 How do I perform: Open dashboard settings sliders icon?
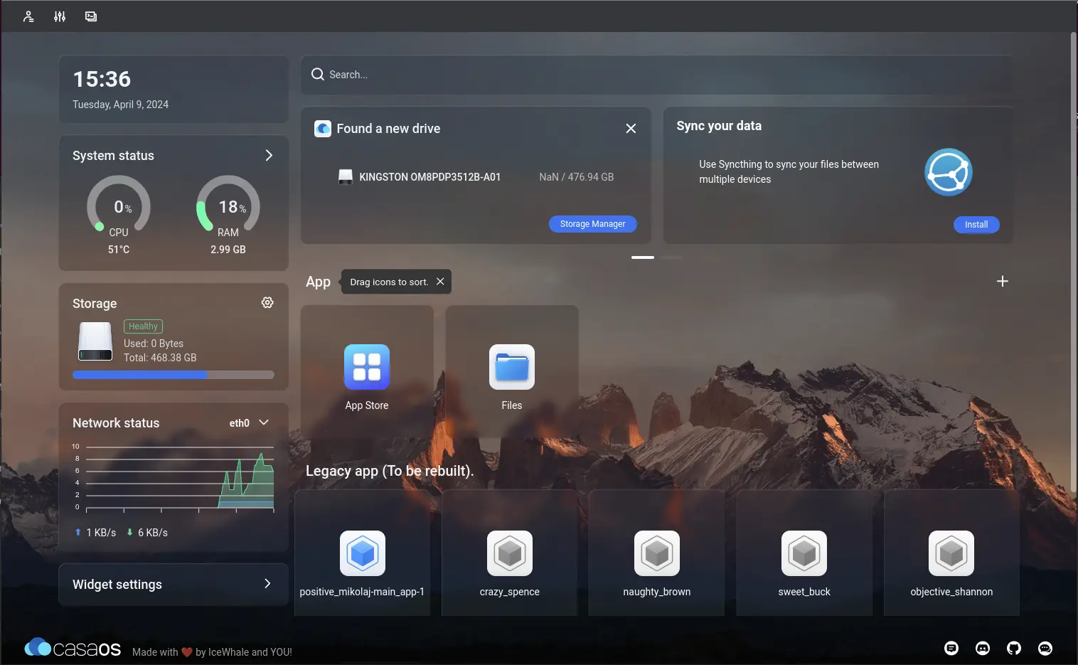tap(60, 16)
